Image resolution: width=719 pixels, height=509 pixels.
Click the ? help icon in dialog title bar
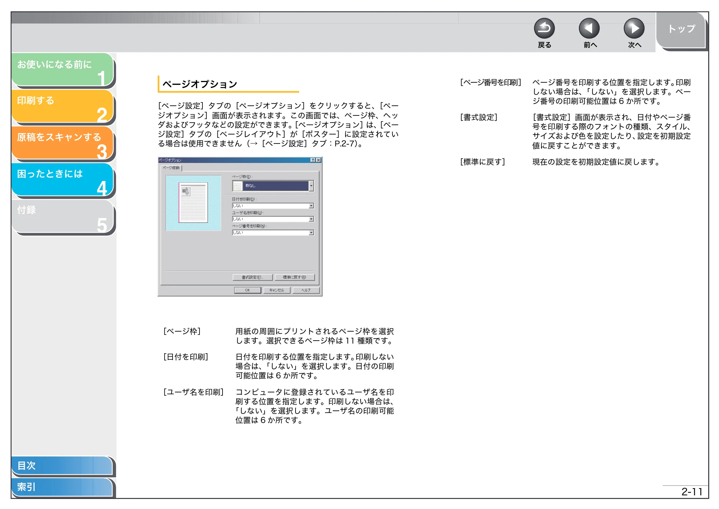pos(312,160)
